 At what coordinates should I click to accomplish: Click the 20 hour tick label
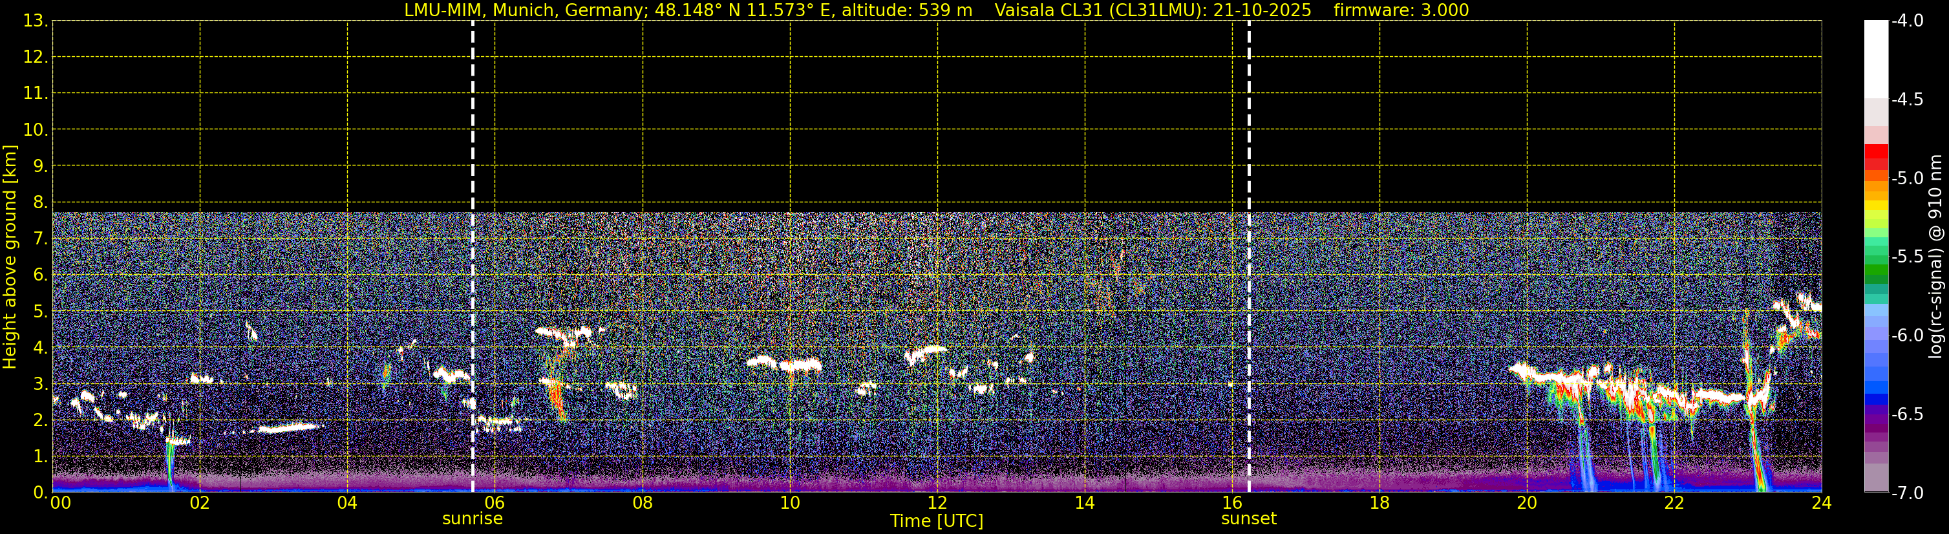(x=1527, y=503)
